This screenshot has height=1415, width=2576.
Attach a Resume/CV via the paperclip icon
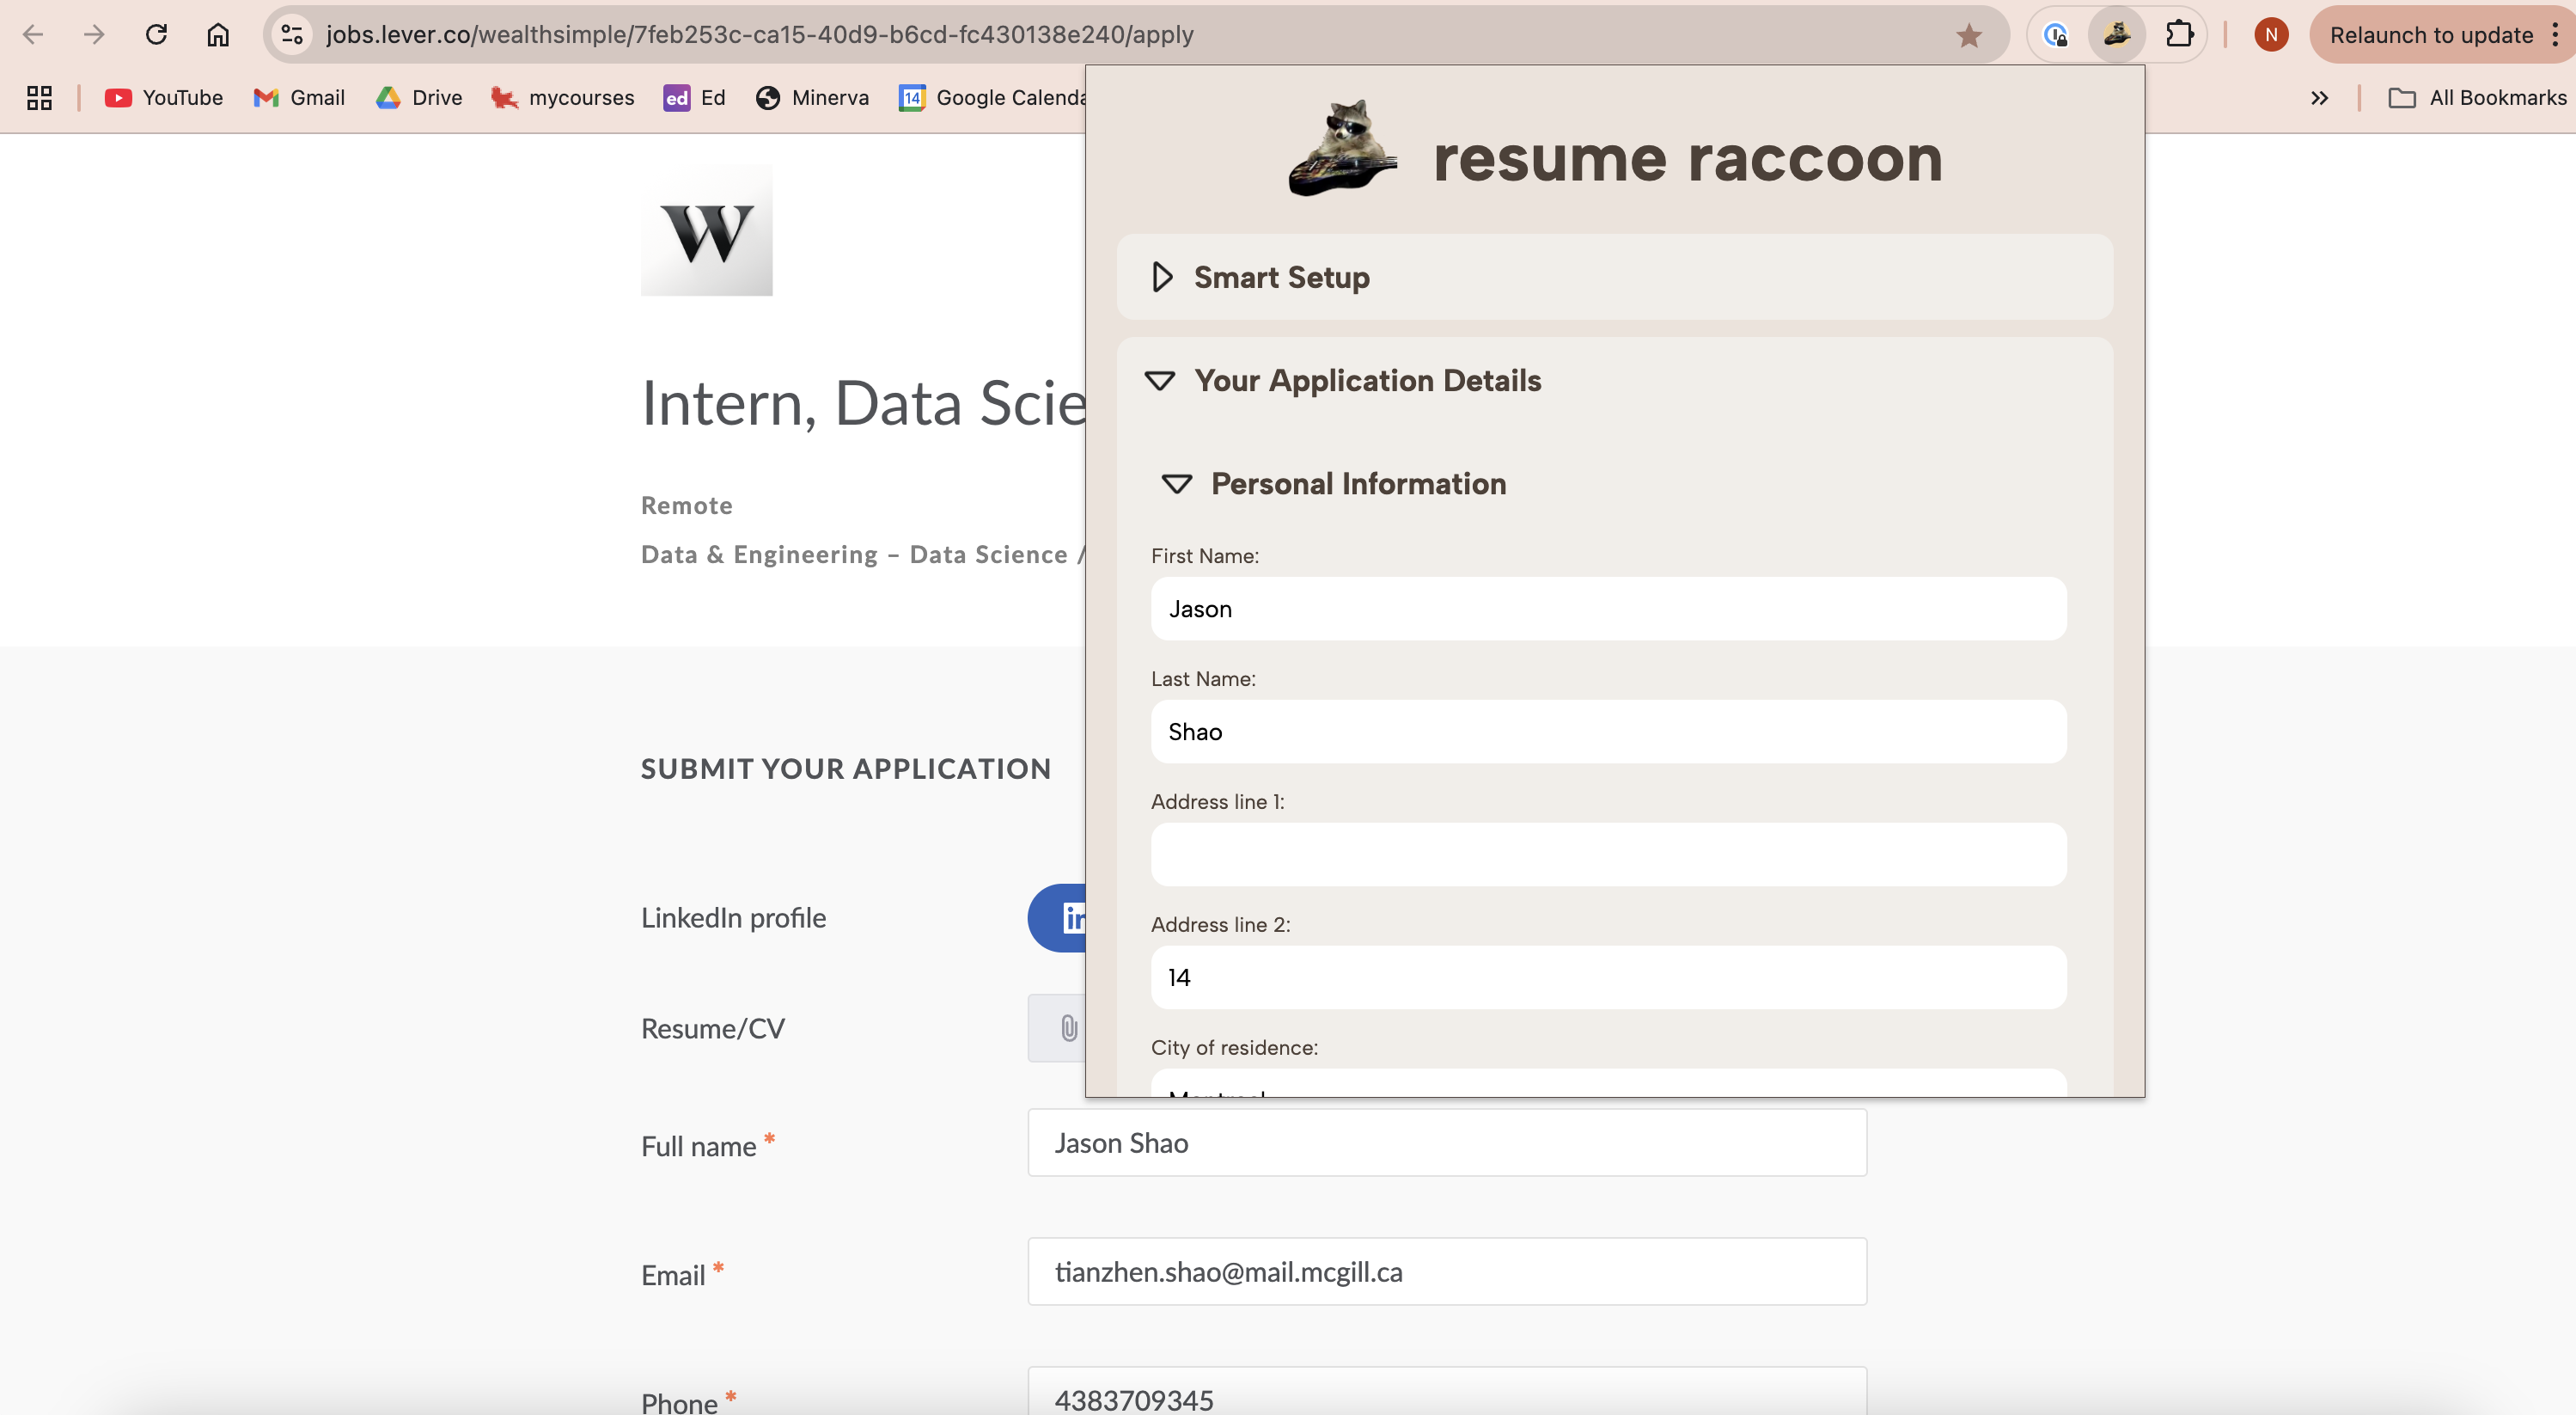[1066, 1028]
